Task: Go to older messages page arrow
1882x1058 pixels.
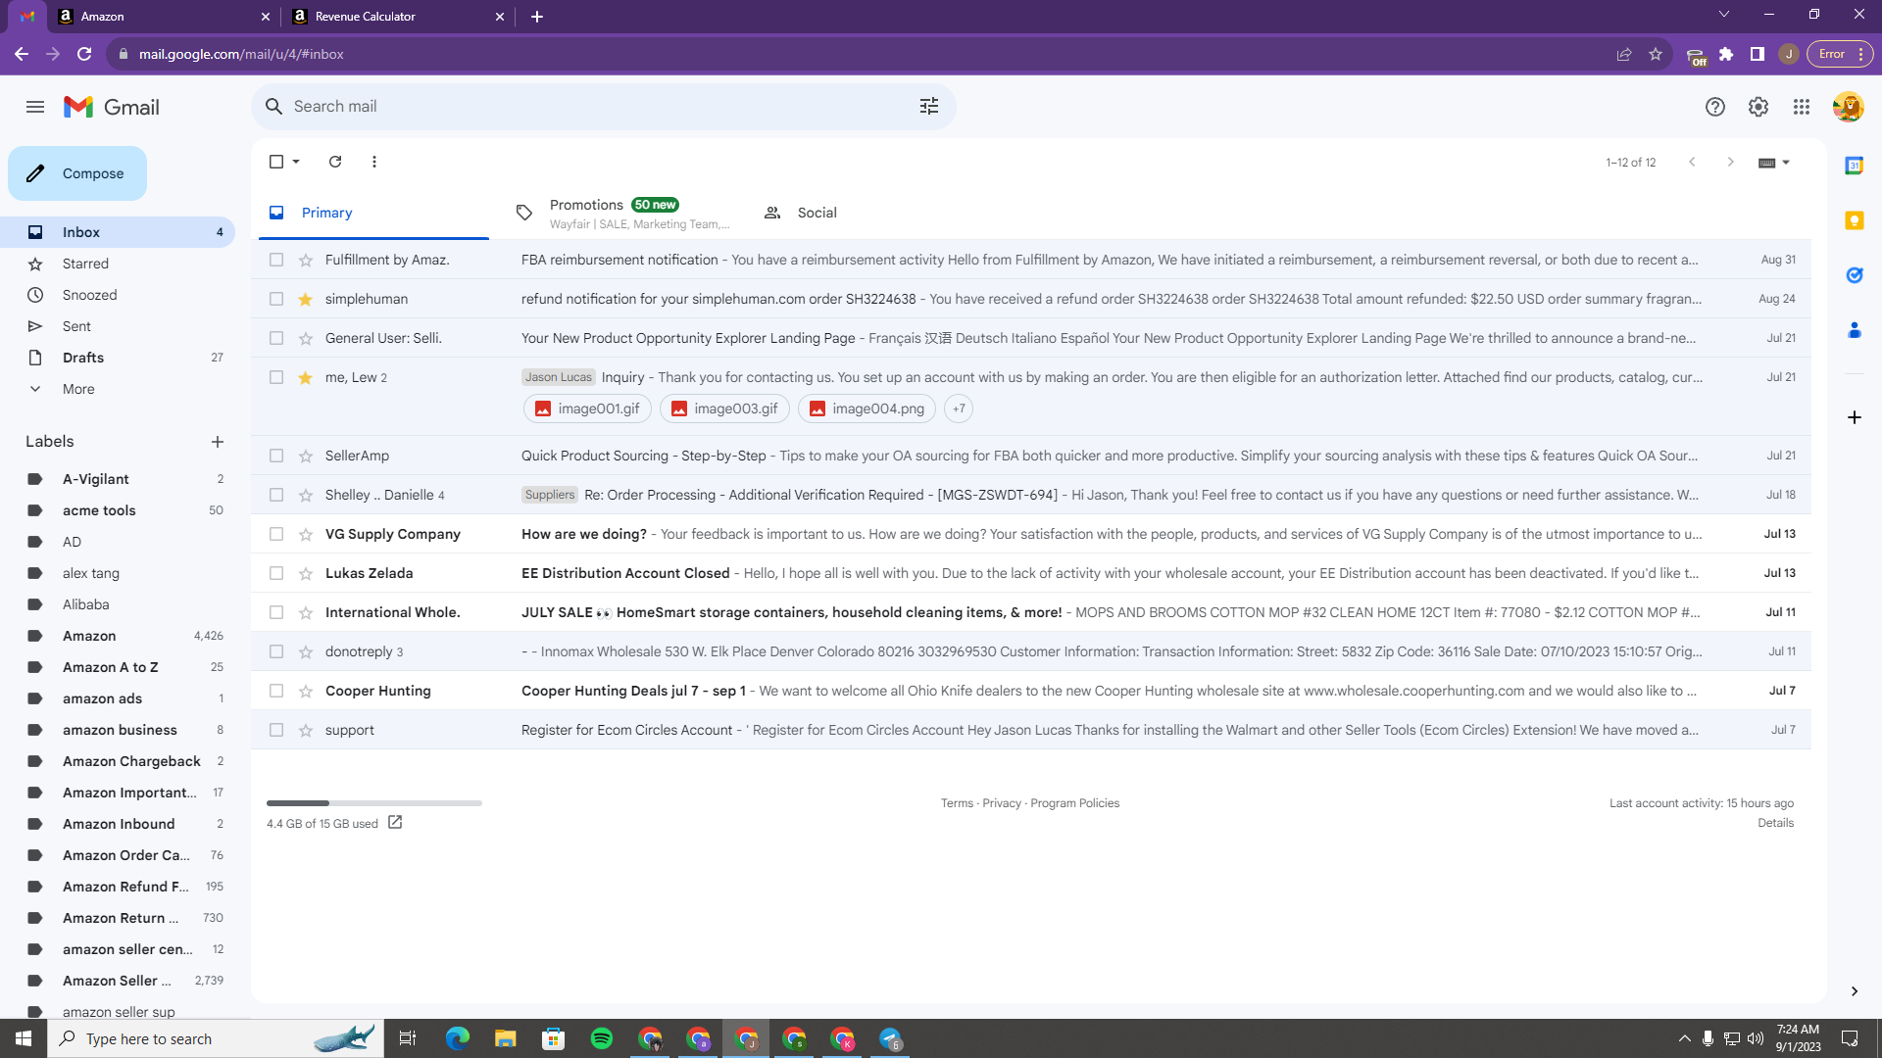Action: pyautogui.click(x=1731, y=162)
